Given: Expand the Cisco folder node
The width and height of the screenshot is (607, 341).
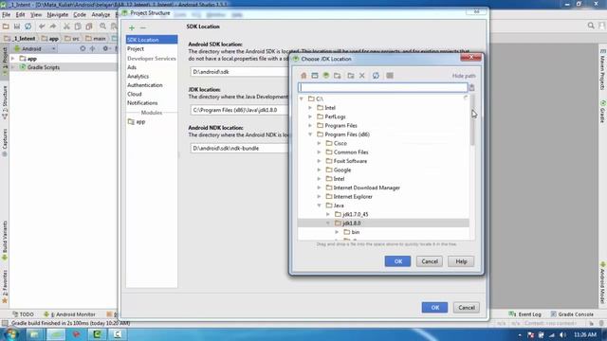Looking at the screenshot, I should point(320,143).
